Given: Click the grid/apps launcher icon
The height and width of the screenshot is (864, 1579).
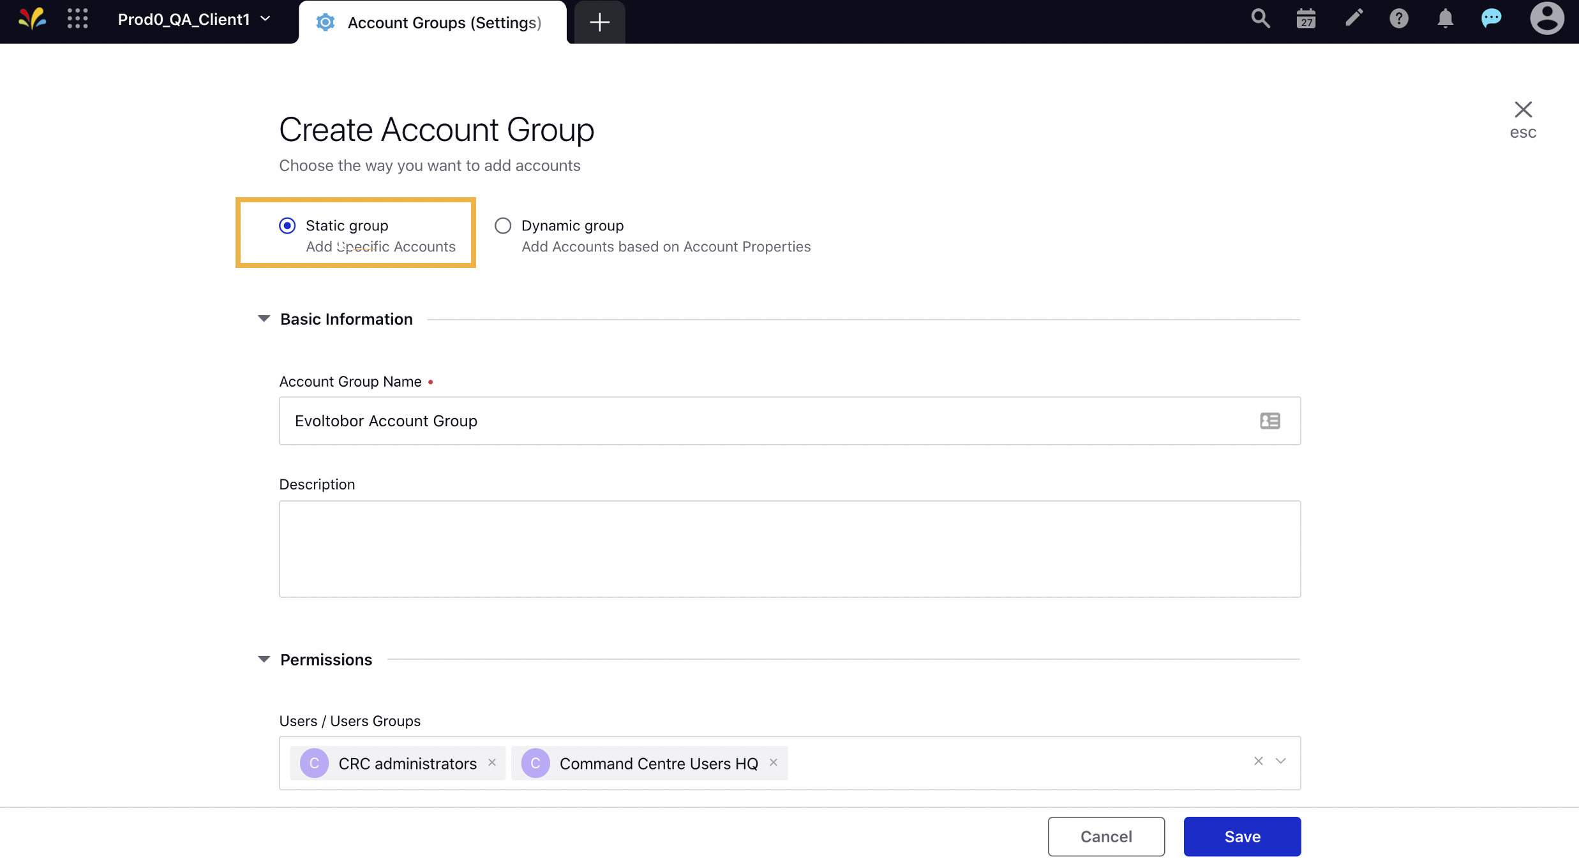Looking at the screenshot, I should point(79,19).
